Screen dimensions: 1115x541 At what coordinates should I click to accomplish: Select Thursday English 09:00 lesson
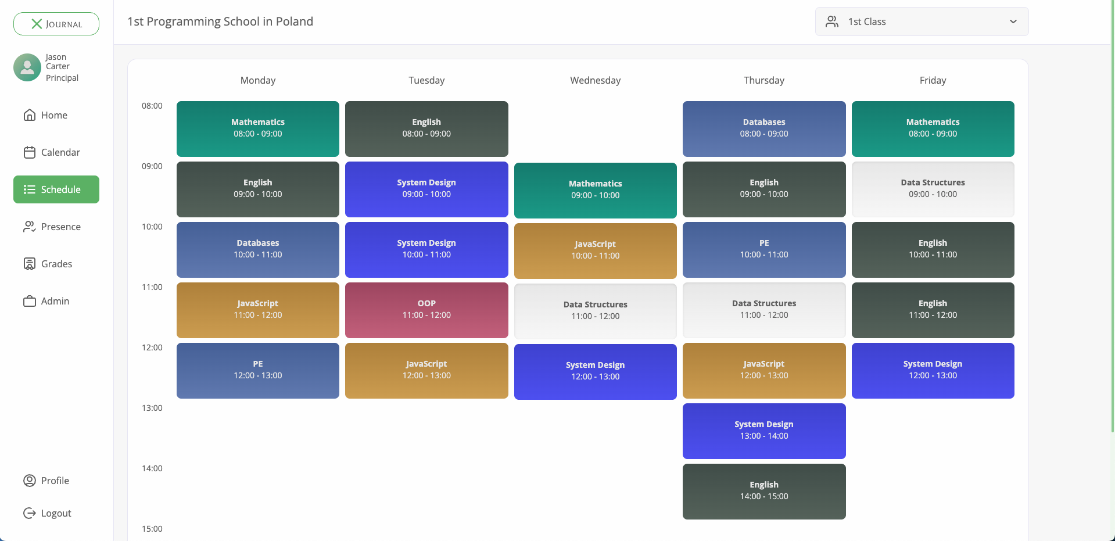coord(764,189)
